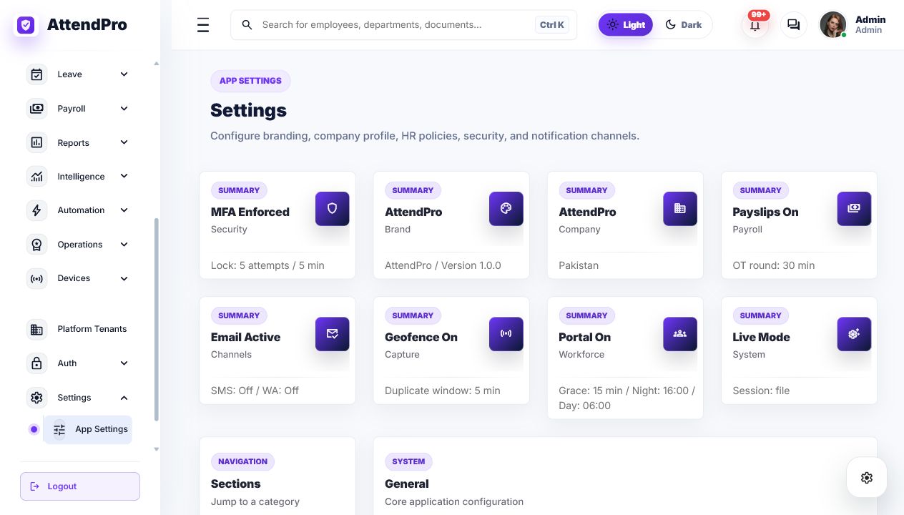Screen dimensions: 904x515
Task: Expand the Payroll menu chevron
Action: [x=124, y=109]
